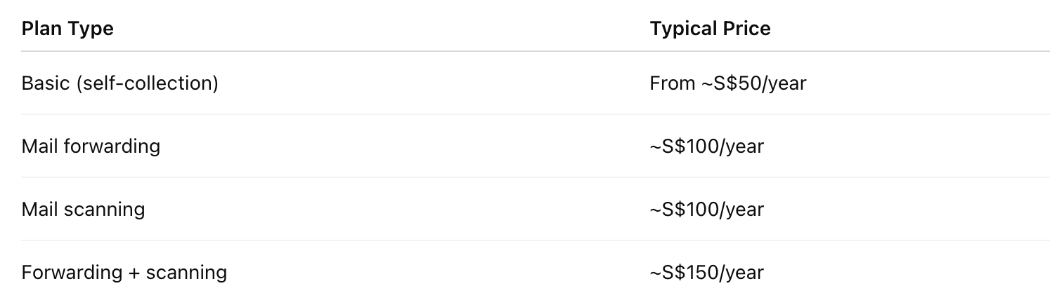This screenshot has width=1050, height=307.
Task: Click the word "Typical" in the header
Action: pyautogui.click(x=682, y=29)
